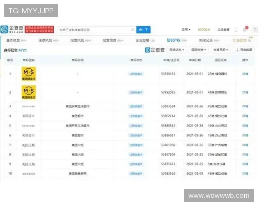Click the trademark count 4721
This screenshot has width=258, height=206.
[x=23, y=50]
